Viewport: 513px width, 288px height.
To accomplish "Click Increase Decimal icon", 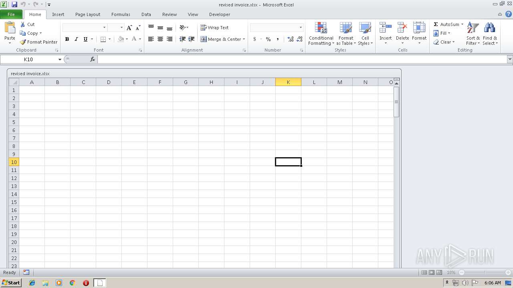I will click(x=291, y=39).
